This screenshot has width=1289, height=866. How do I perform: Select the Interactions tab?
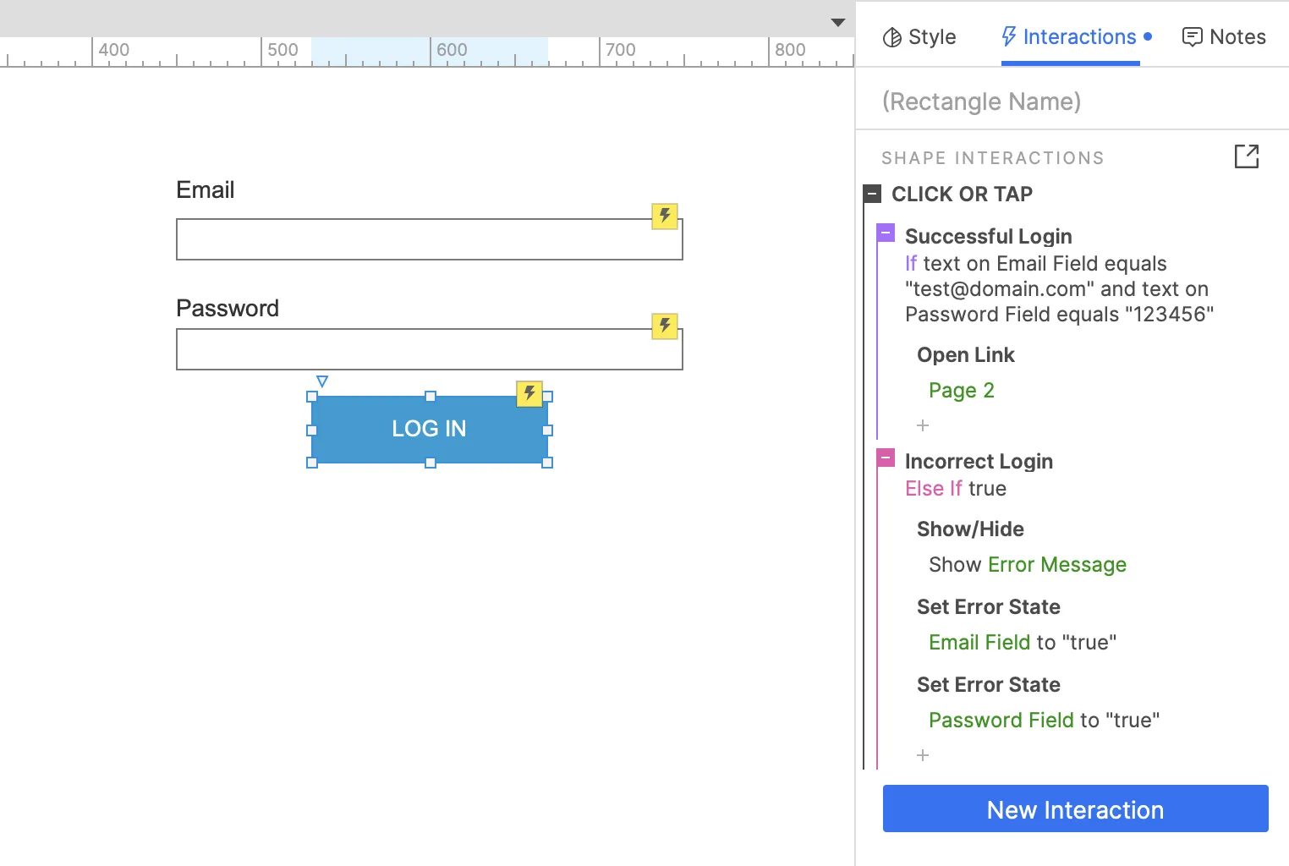point(1070,37)
